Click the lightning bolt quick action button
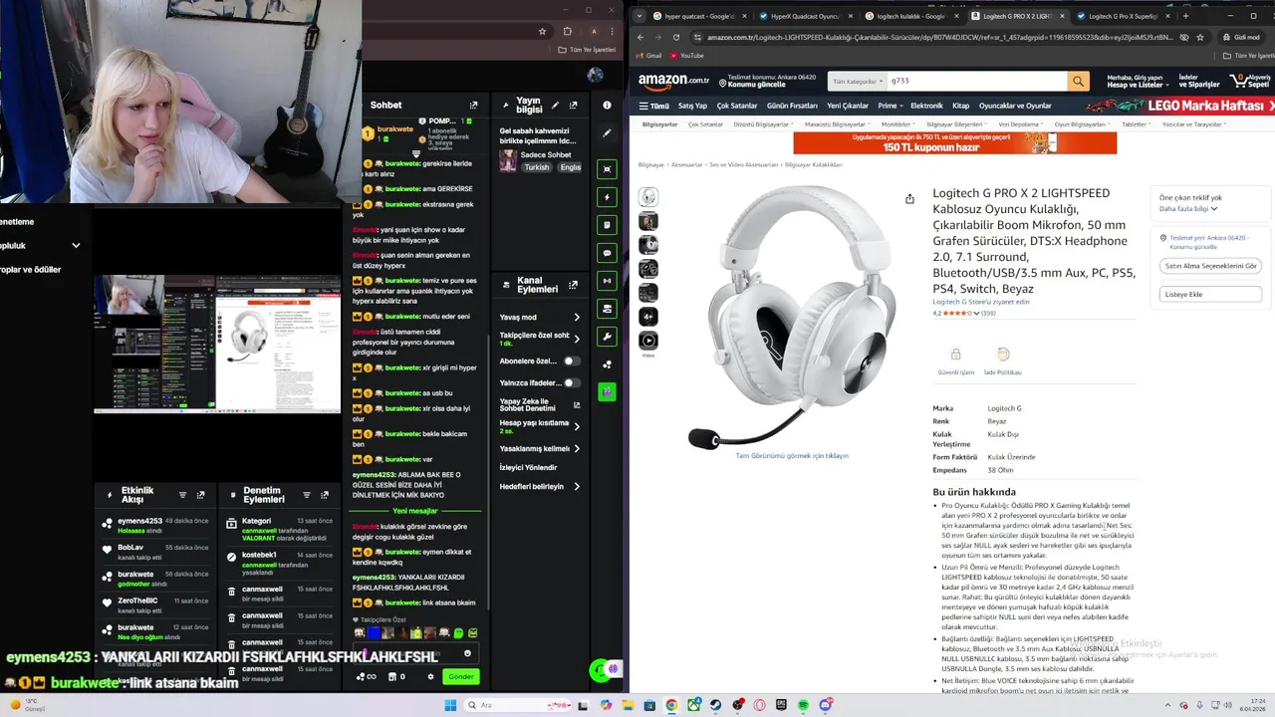Image resolution: width=1275 pixels, height=717 pixels. pos(607,197)
